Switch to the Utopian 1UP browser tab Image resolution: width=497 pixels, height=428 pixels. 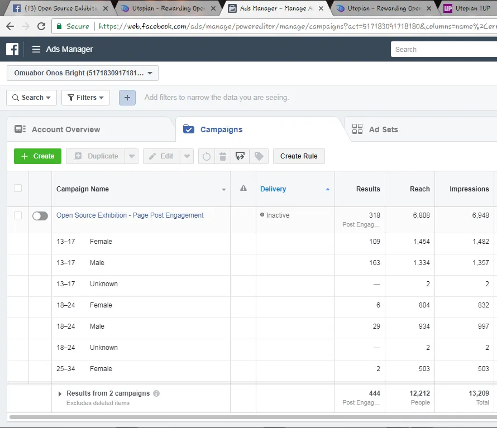(469, 8)
